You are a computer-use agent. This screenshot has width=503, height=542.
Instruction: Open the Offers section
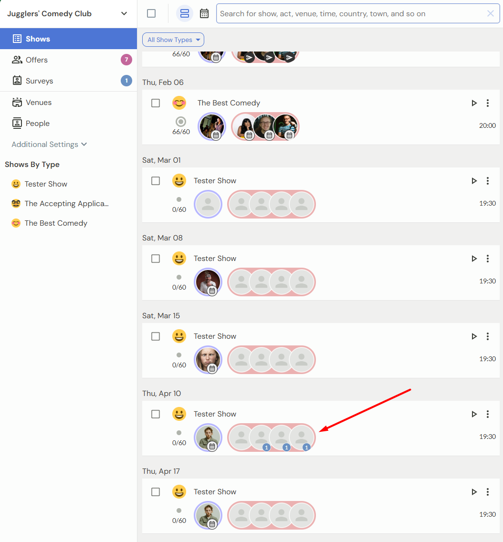(68, 60)
